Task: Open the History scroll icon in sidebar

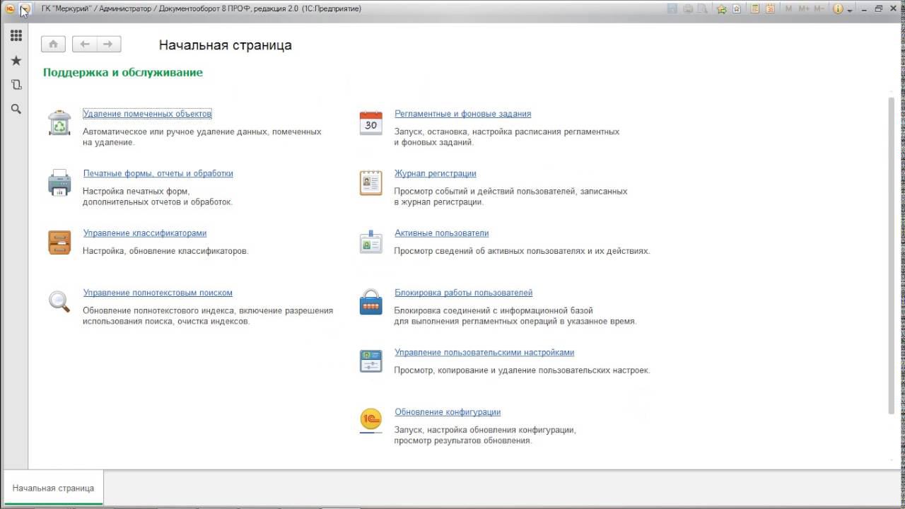Action: point(16,85)
